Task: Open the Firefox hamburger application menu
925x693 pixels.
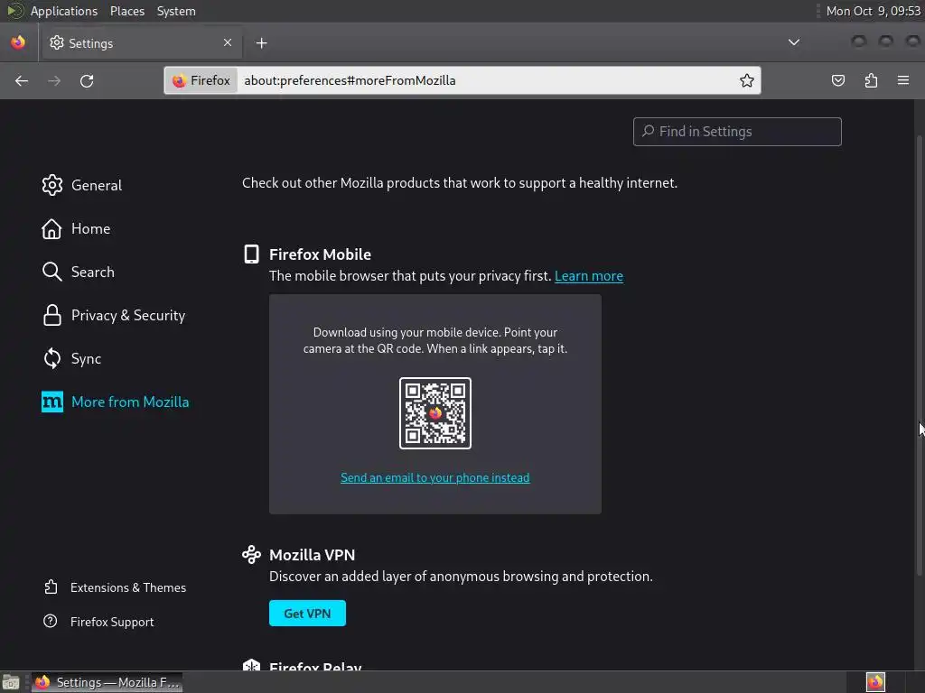Action: 903,80
